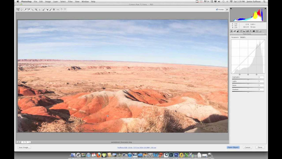Switch to the Point curve tab
282x159 pixels.
pyautogui.click(x=243, y=37)
